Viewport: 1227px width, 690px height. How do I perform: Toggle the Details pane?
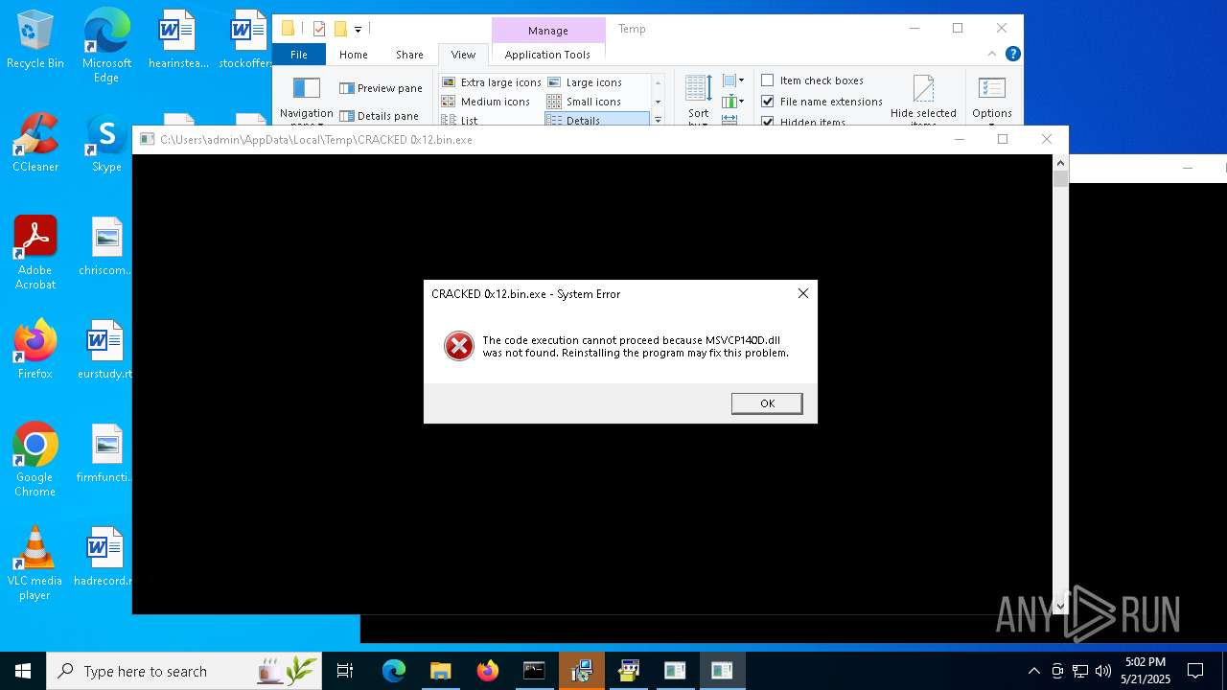coord(379,116)
